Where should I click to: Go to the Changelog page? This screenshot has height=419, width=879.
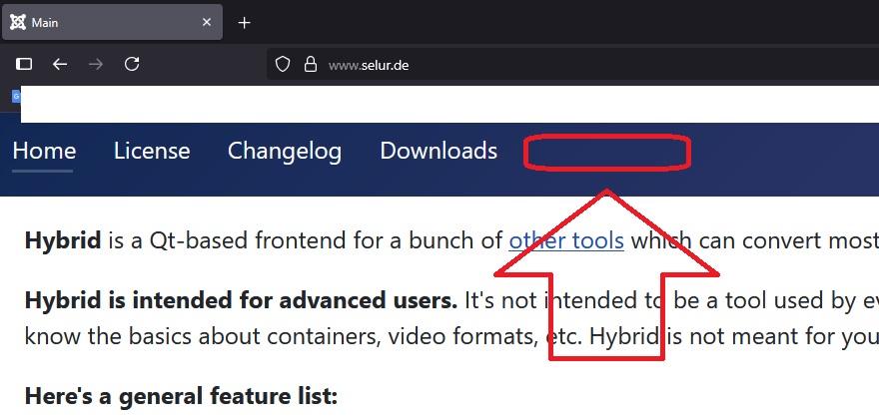tap(285, 152)
